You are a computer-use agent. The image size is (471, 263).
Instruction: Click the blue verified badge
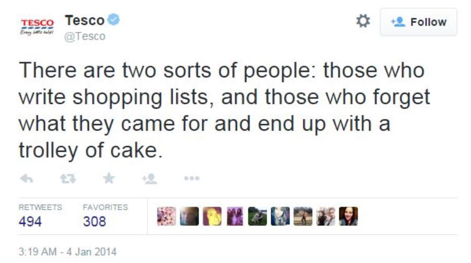click(114, 20)
